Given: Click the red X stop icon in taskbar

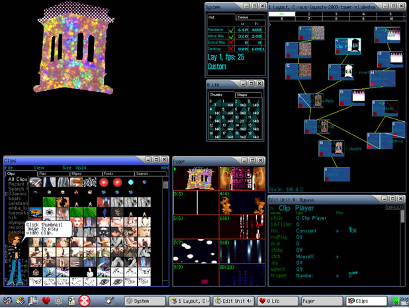Looking at the screenshot, I should (85, 301).
